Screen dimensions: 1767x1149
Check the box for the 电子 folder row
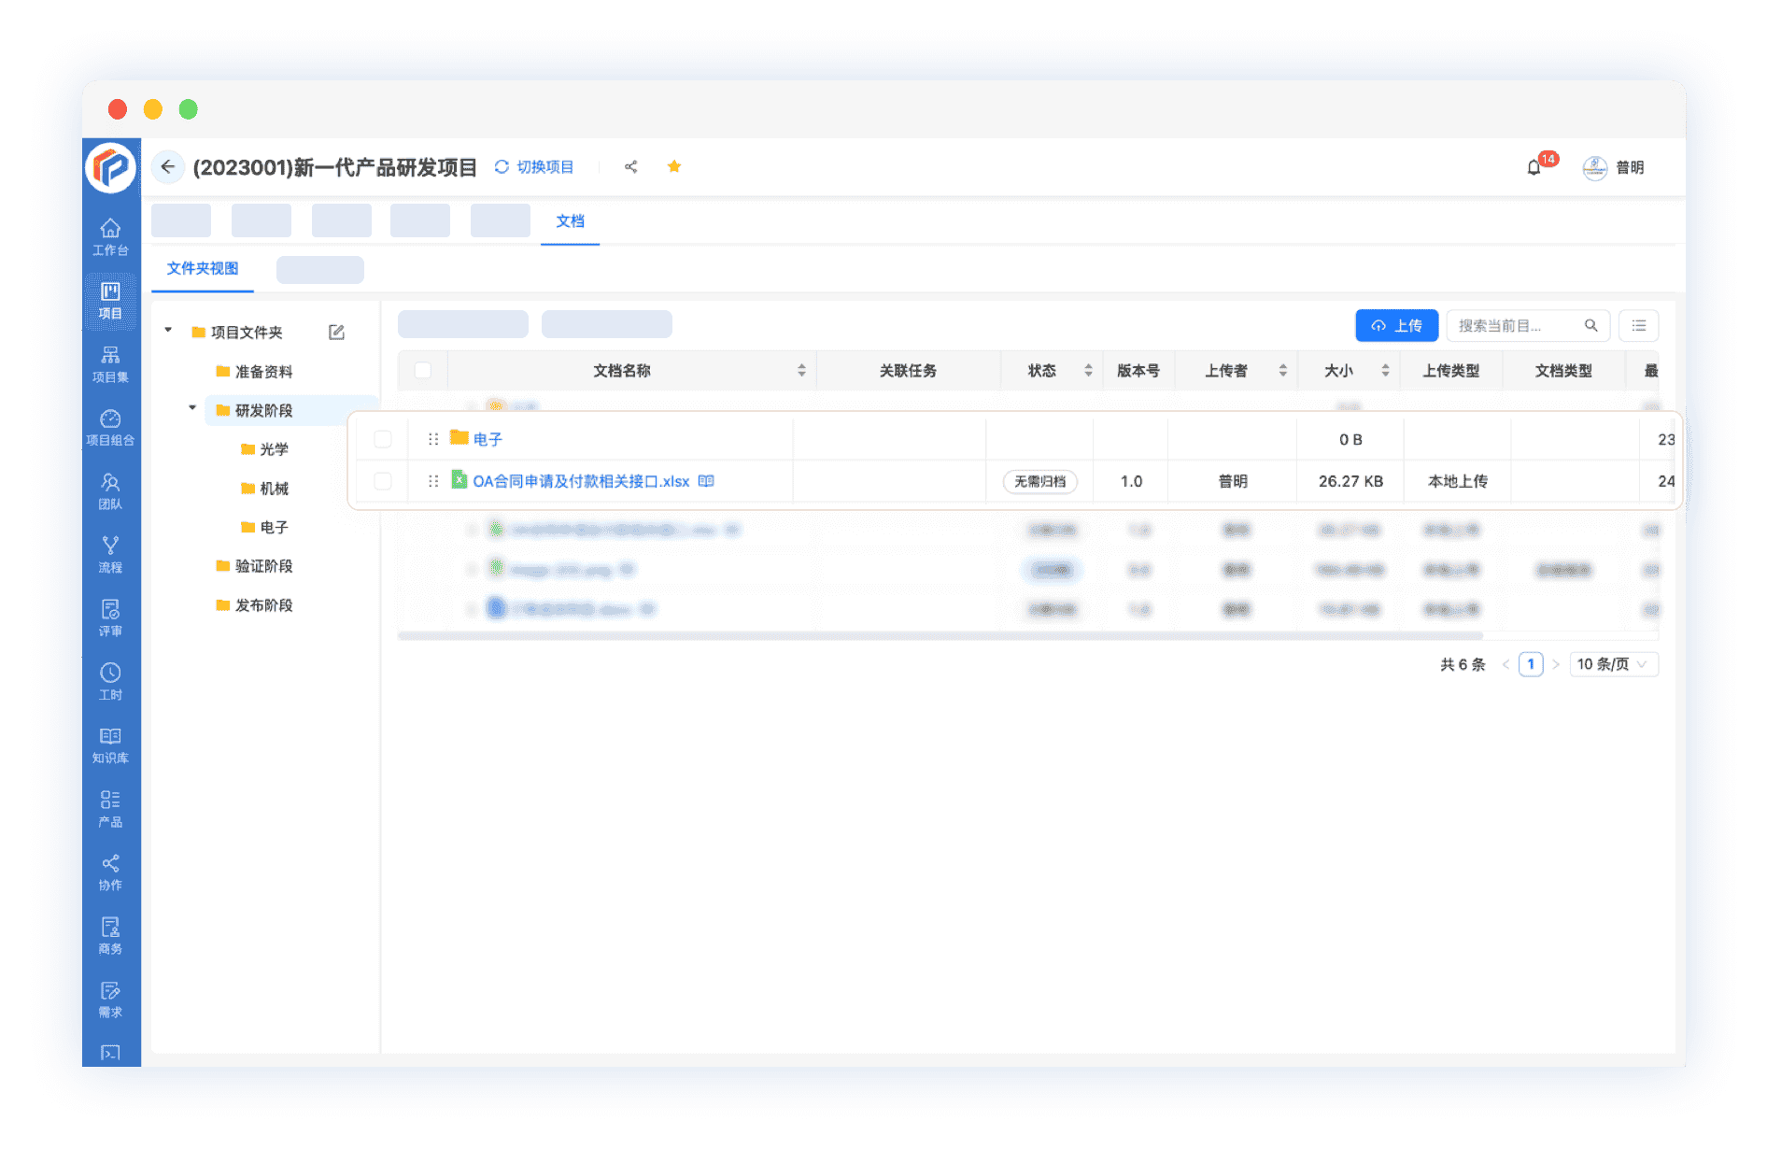click(383, 439)
